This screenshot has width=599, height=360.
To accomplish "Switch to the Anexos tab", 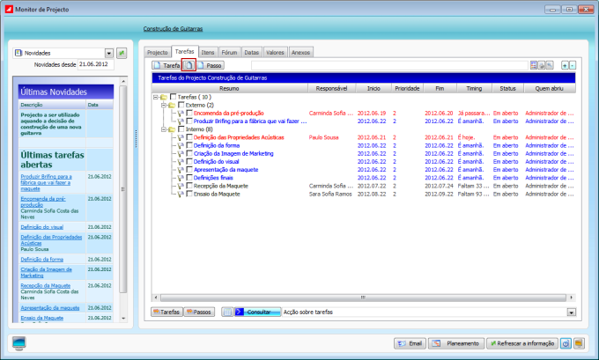I will coord(300,52).
